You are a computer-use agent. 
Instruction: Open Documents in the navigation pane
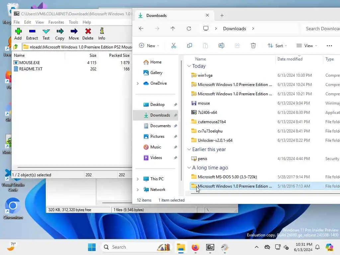(160, 126)
